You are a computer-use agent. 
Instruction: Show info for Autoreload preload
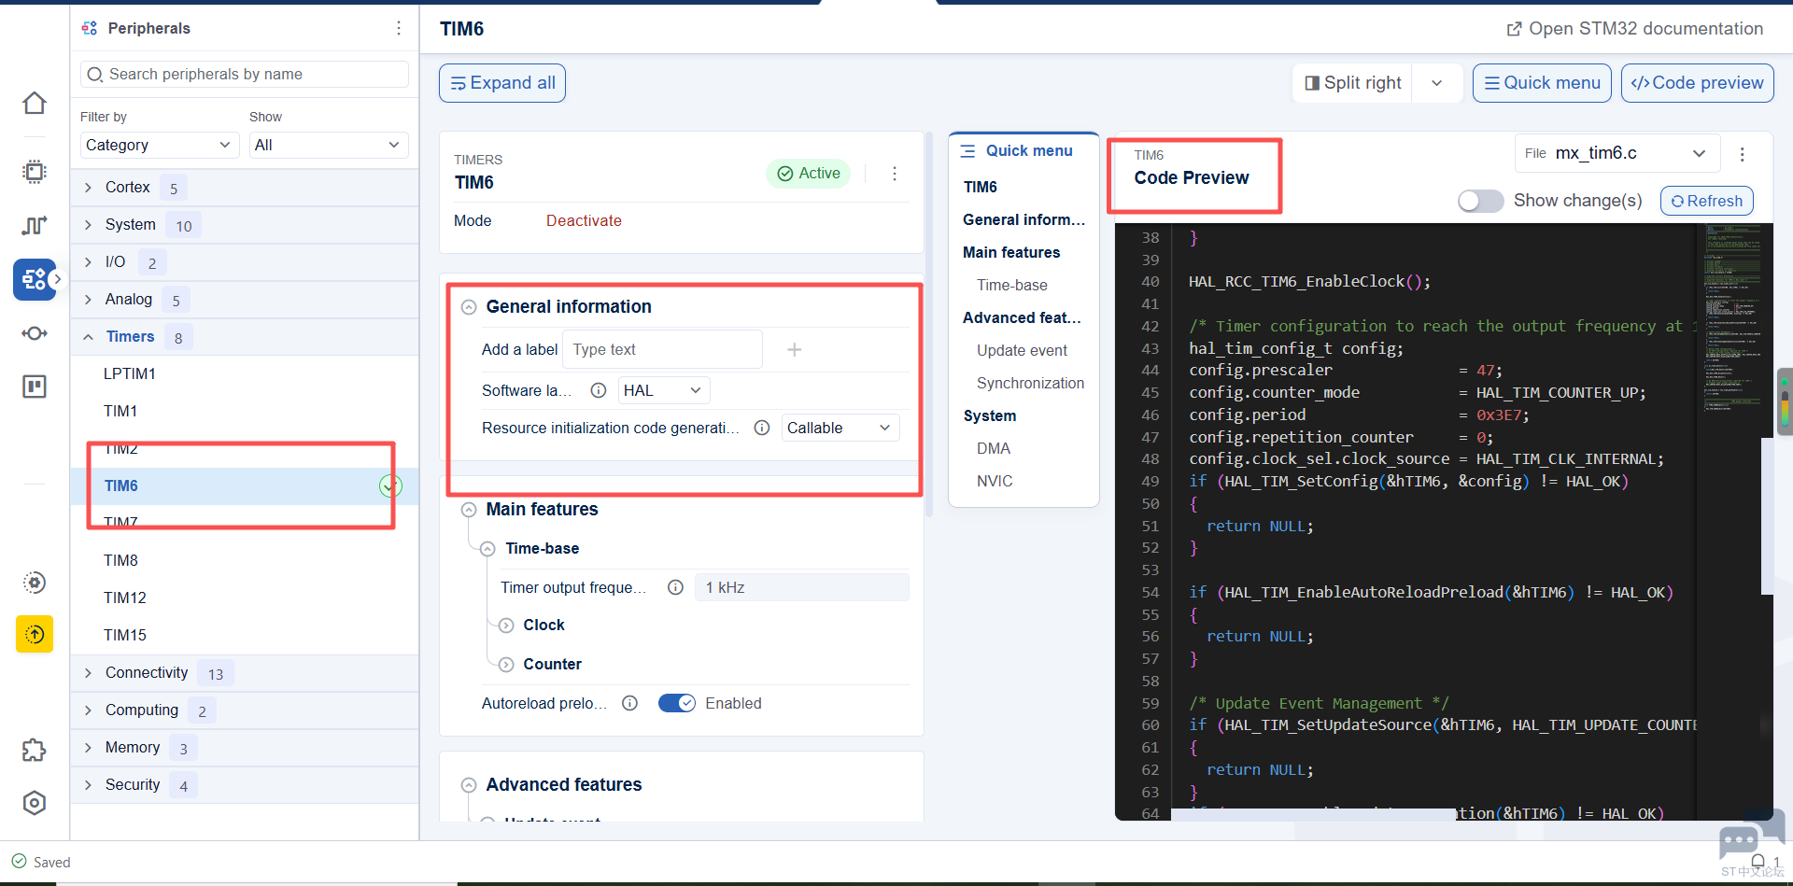pyautogui.click(x=630, y=703)
